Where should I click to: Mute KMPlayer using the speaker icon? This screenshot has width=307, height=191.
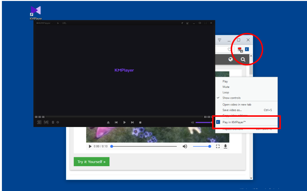192,123
